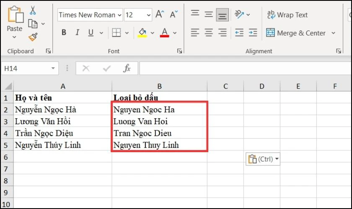This screenshot has width=352, height=209.
Task: Select the cell "Nguyễn Ngọc Hà"
Action: (x=63, y=110)
